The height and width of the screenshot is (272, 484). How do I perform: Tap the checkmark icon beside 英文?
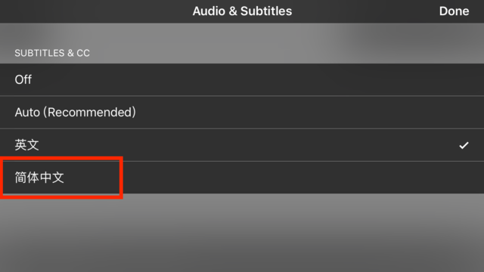click(x=464, y=145)
